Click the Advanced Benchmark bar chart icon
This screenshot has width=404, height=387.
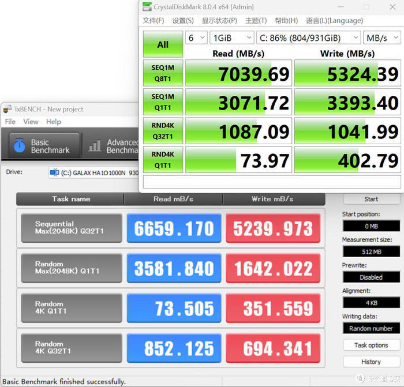click(x=95, y=145)
